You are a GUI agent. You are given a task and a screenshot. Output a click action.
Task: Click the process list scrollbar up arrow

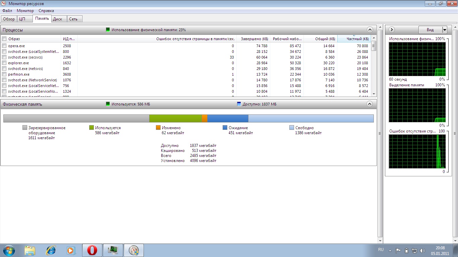coord(374,38)
